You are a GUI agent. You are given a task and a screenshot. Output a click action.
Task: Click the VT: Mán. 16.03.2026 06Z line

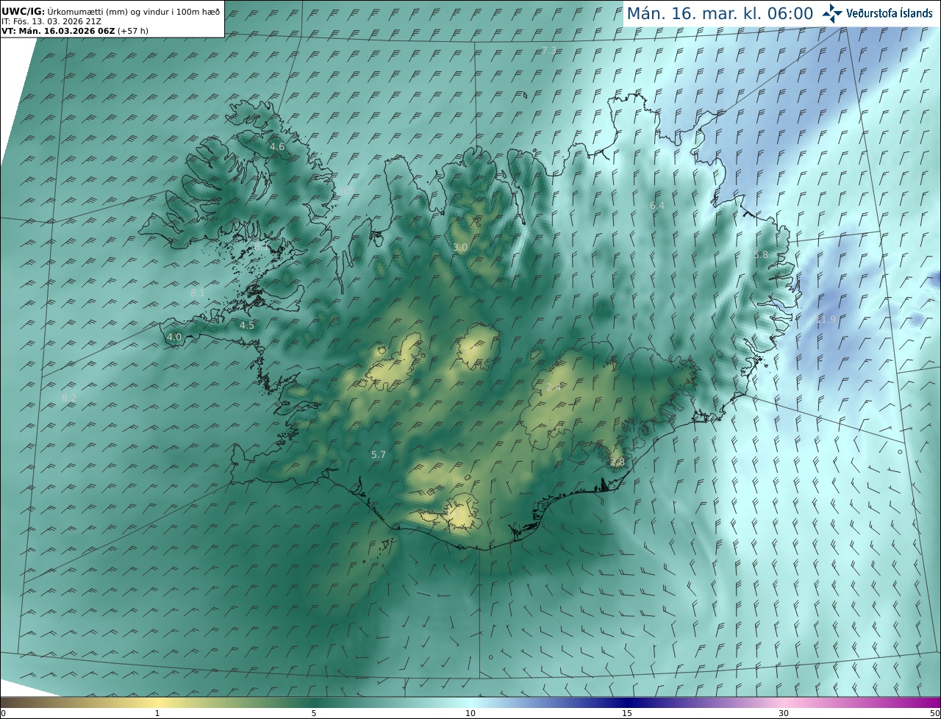click(x=74, y=31)
